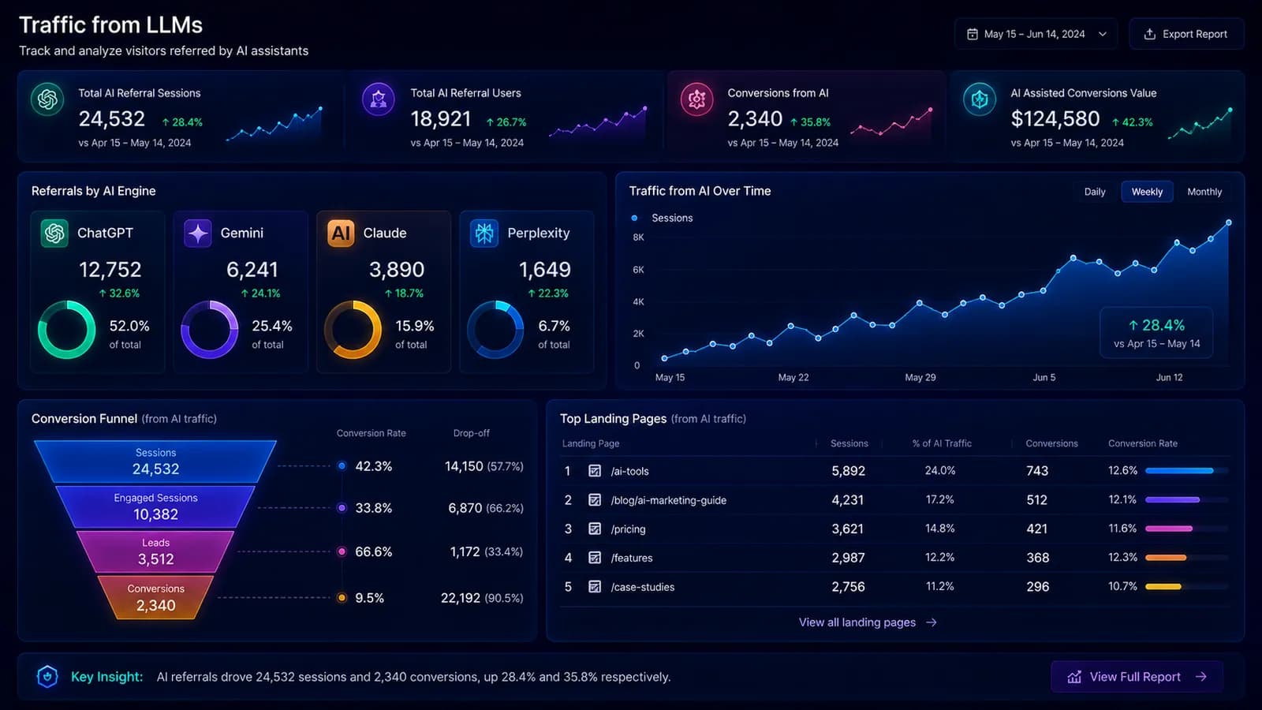Click the arrow icon in View Full Report

(1201, 677)
